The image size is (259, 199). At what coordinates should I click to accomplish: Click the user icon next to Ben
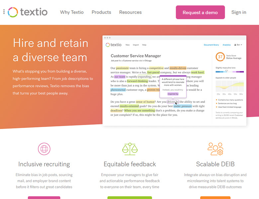tap(235, 45)
